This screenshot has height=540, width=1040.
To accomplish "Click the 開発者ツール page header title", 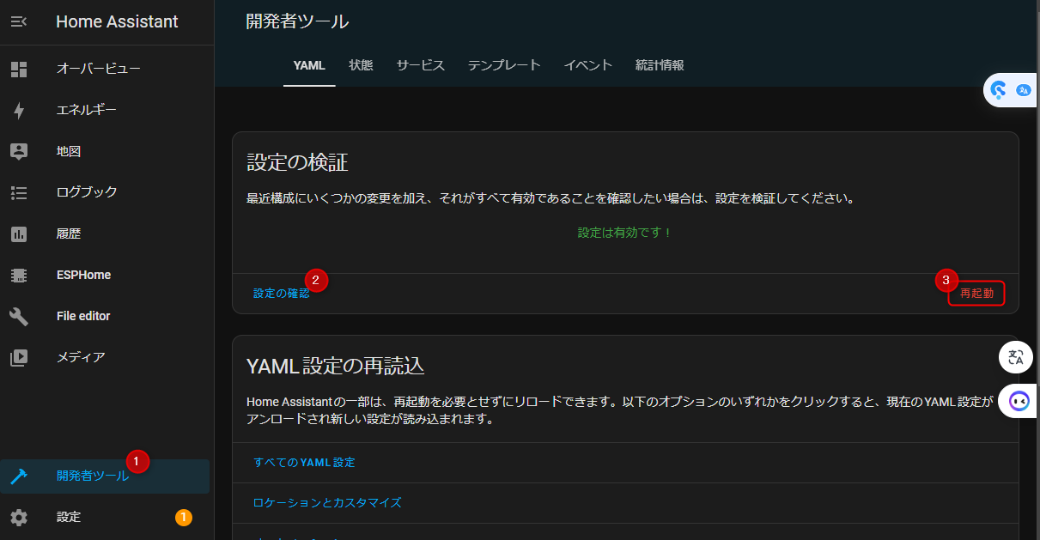I will [x=297, y=22].
